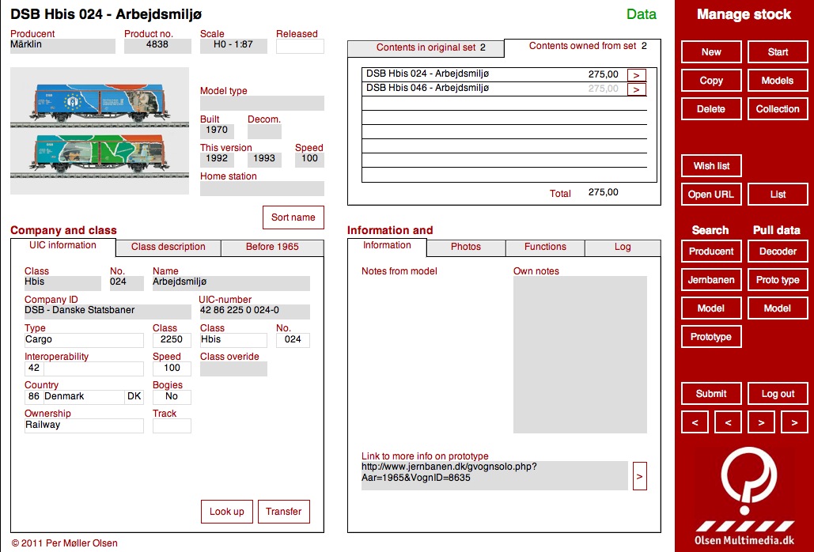Click the Ownership field showing Railway

click(84, 426)
